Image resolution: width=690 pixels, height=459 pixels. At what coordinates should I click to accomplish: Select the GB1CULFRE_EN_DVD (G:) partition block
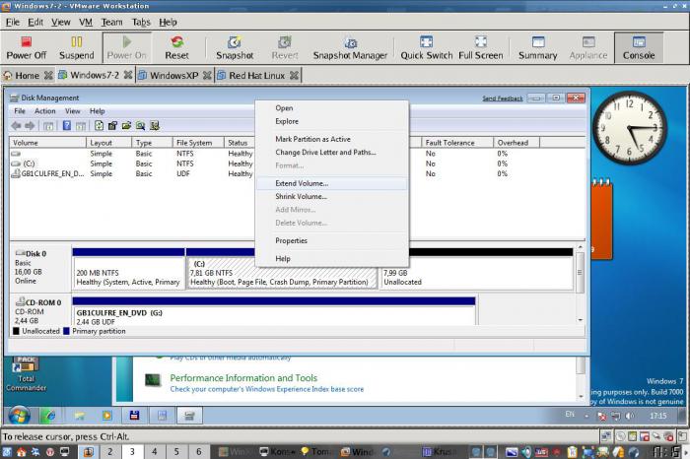274,311
